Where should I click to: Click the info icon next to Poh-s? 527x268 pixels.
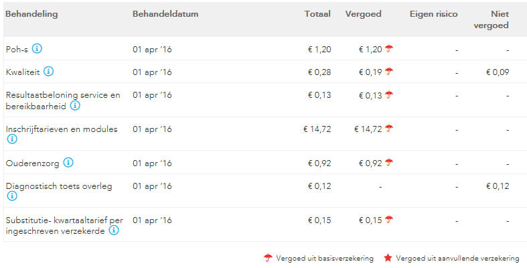point(37,48)
